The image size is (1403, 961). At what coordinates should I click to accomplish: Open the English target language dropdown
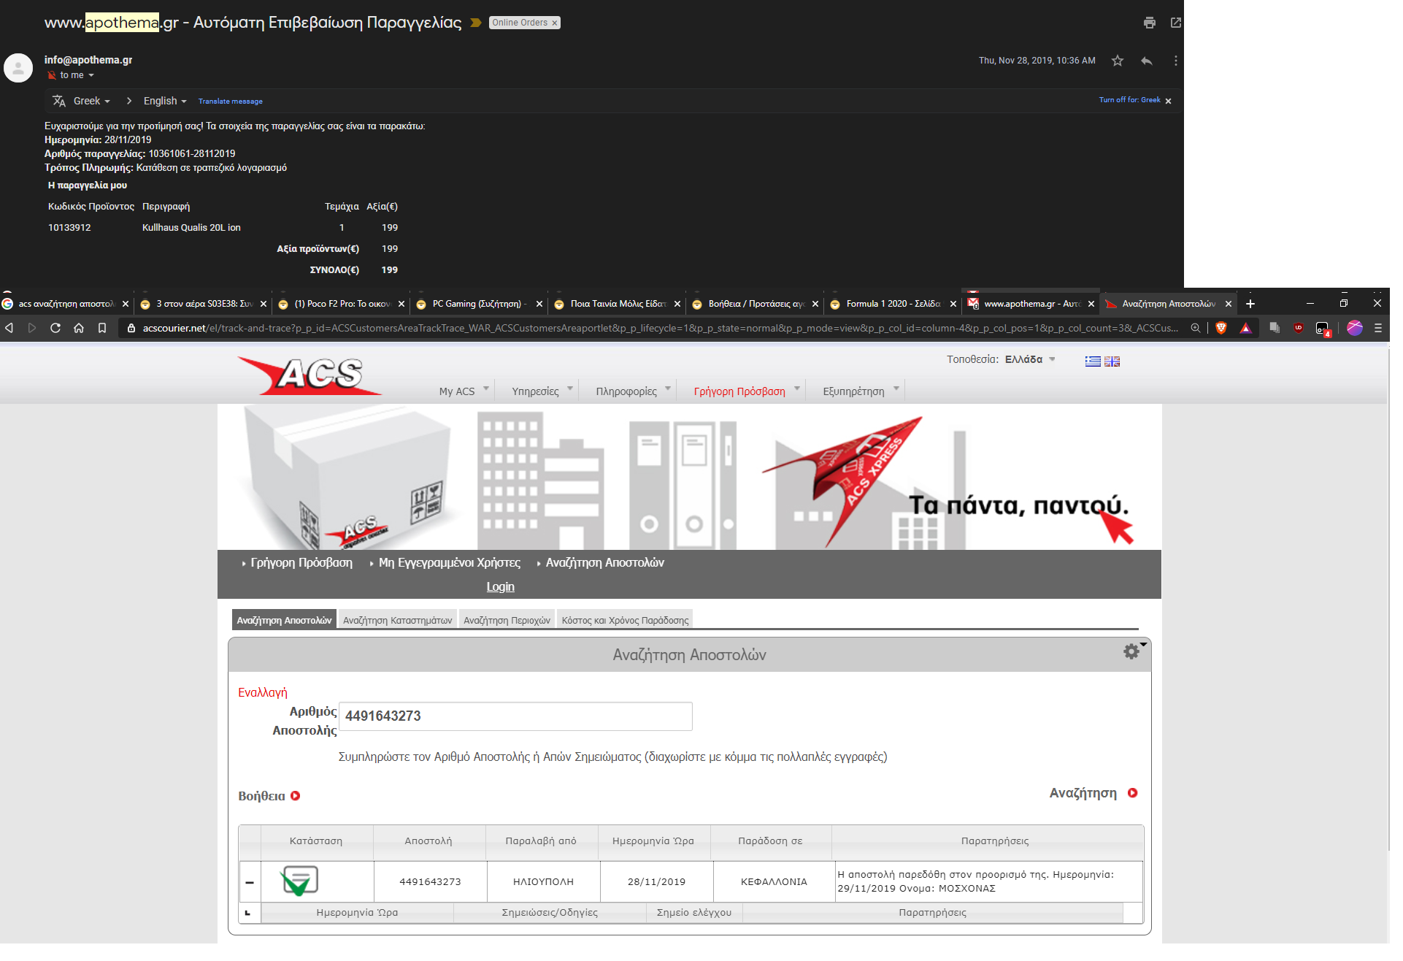(165, 101)
